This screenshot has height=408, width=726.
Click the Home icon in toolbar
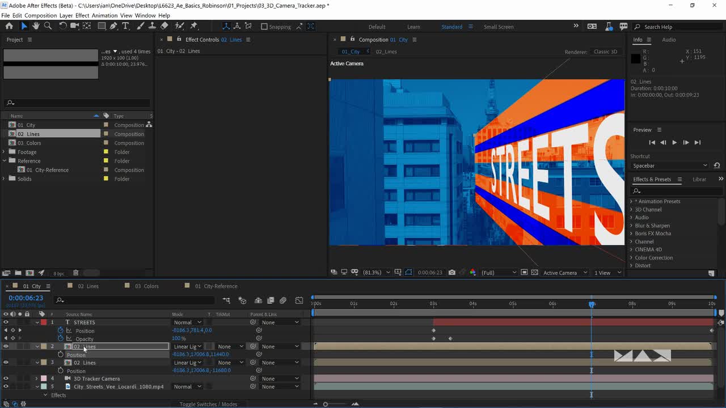[9, 26]
